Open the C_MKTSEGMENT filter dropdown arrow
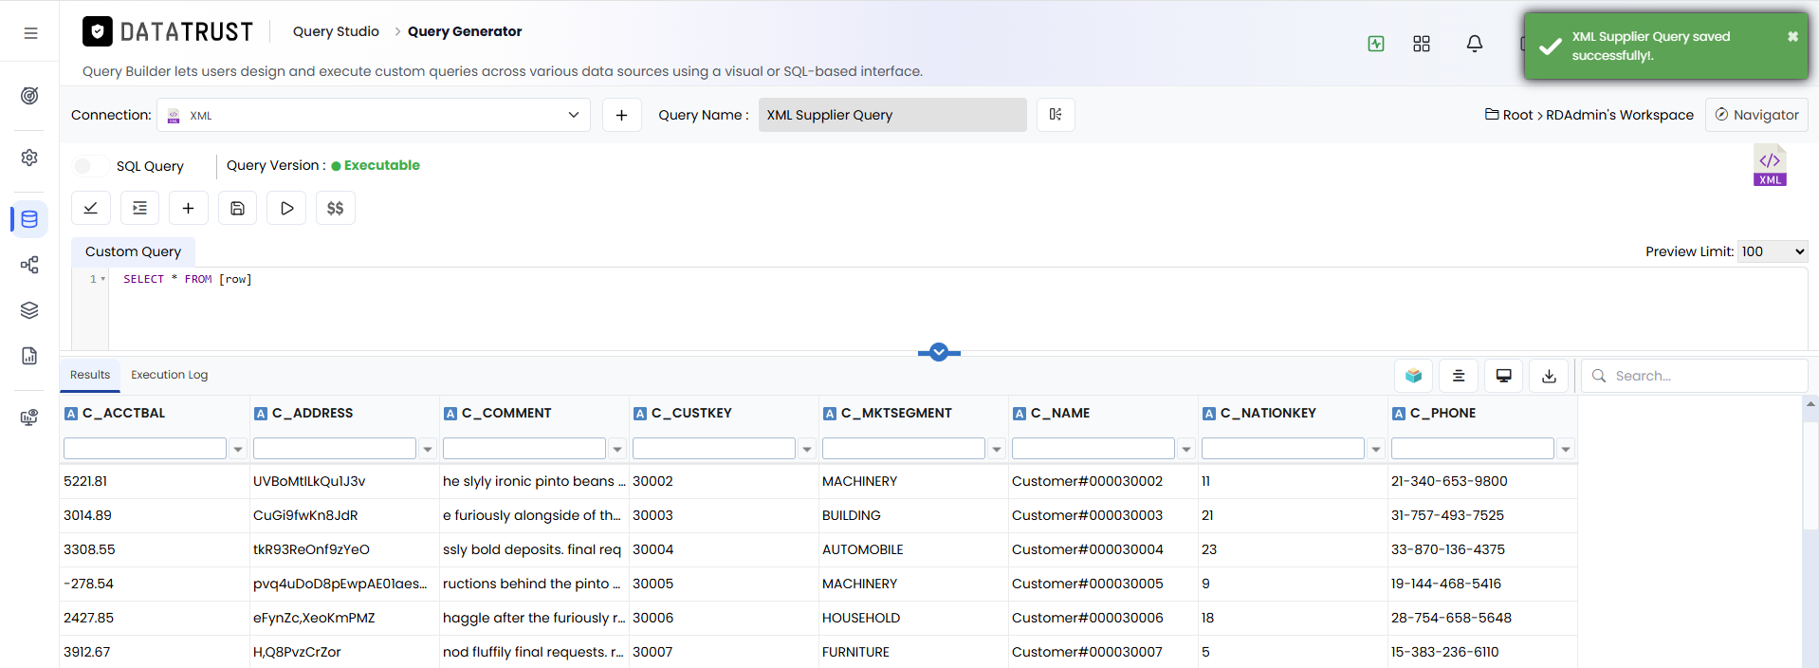1819x668 pixels. (997, 449)
